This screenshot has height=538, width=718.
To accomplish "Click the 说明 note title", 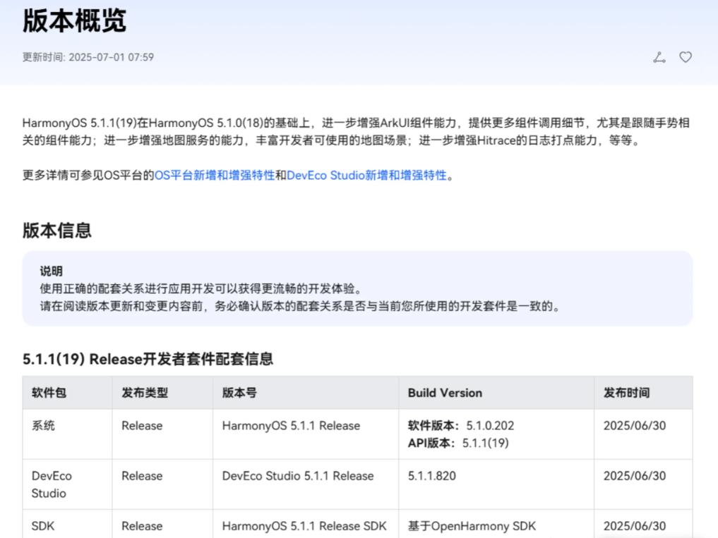I will pos(51,271).
